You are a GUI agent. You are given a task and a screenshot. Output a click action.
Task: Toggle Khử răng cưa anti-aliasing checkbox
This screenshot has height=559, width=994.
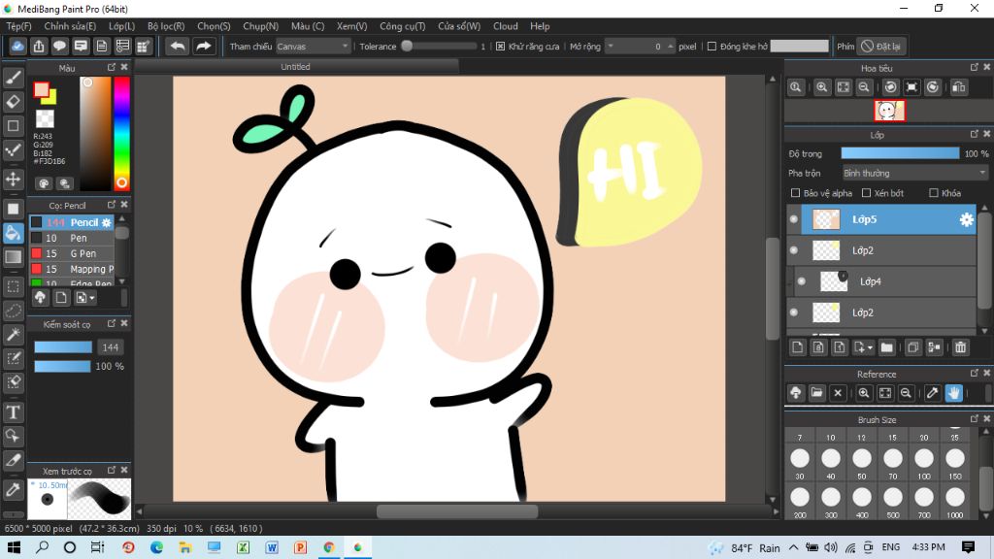(501, 47)
